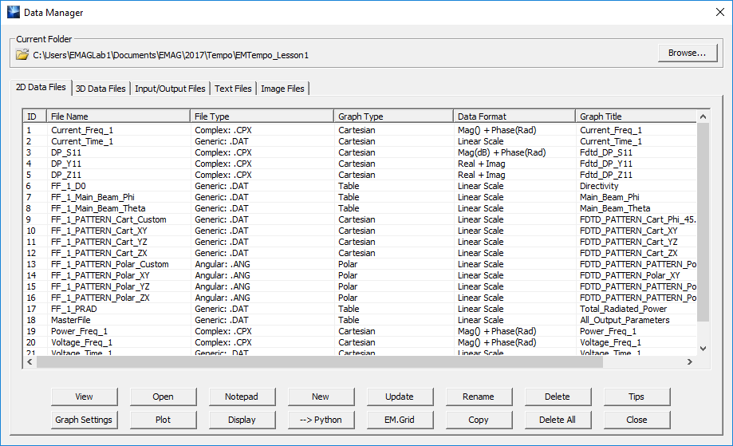Image resolution: width=733 pixels, height=446 pixels.
Task: Go to the Image Files tab
Action: point(282,89)
